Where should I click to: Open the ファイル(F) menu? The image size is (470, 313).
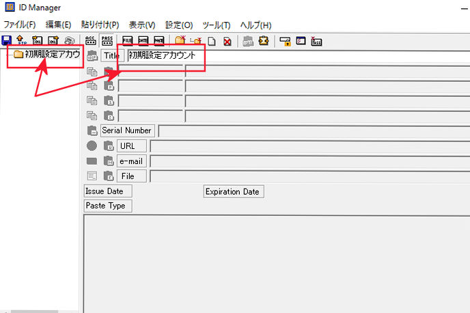pos(20,25)
